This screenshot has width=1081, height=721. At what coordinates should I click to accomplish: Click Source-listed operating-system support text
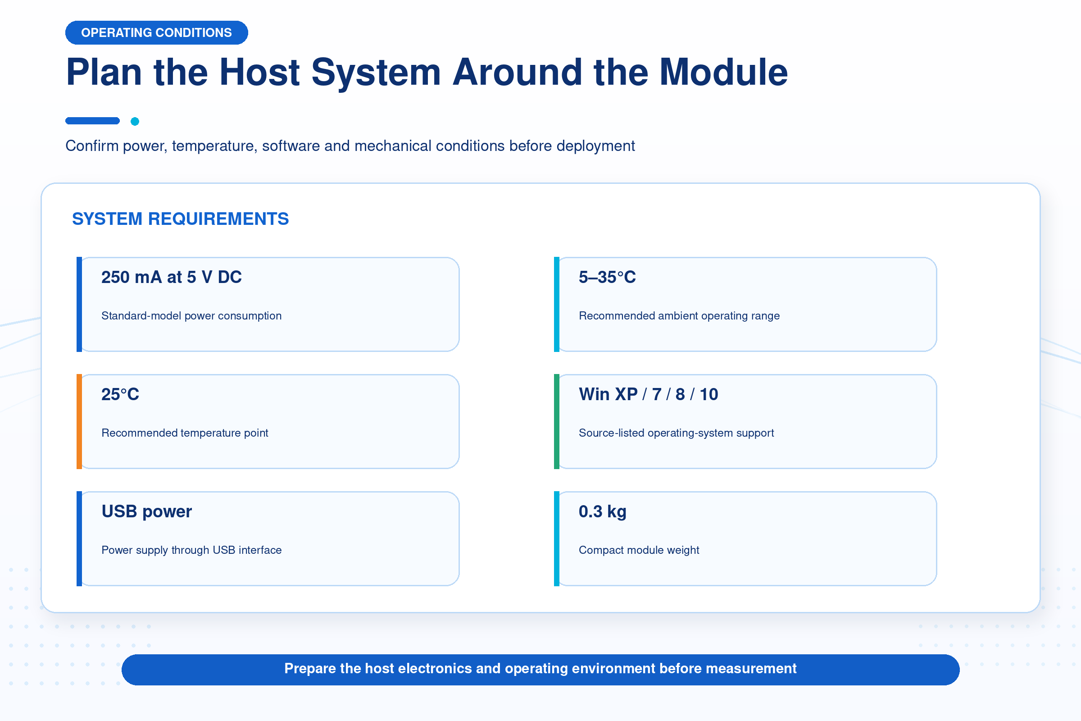coord(677,433)
